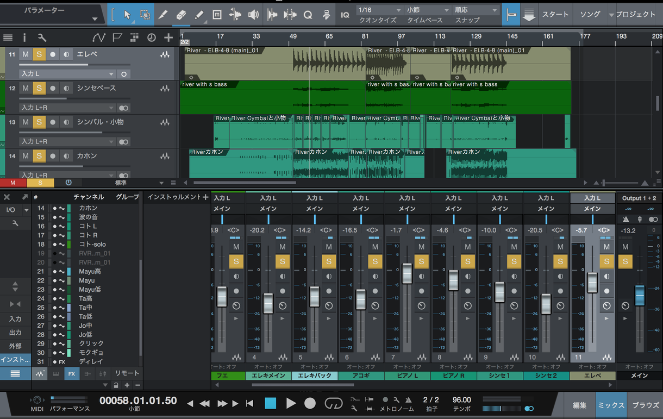The image size is (663, 419).
Task: Select the Mute tool
Action: coord(217,15)
